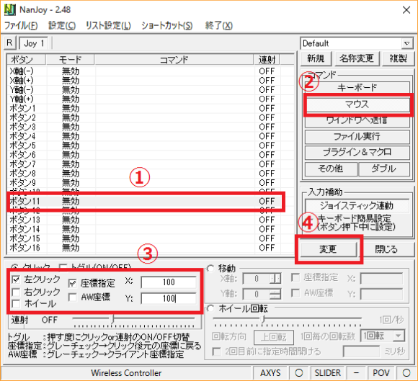Toggle 座標指定 checkbox in 移動 section

coord(295,277)
